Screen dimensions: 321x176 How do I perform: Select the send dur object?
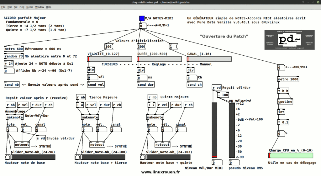(x=145, y=84)
